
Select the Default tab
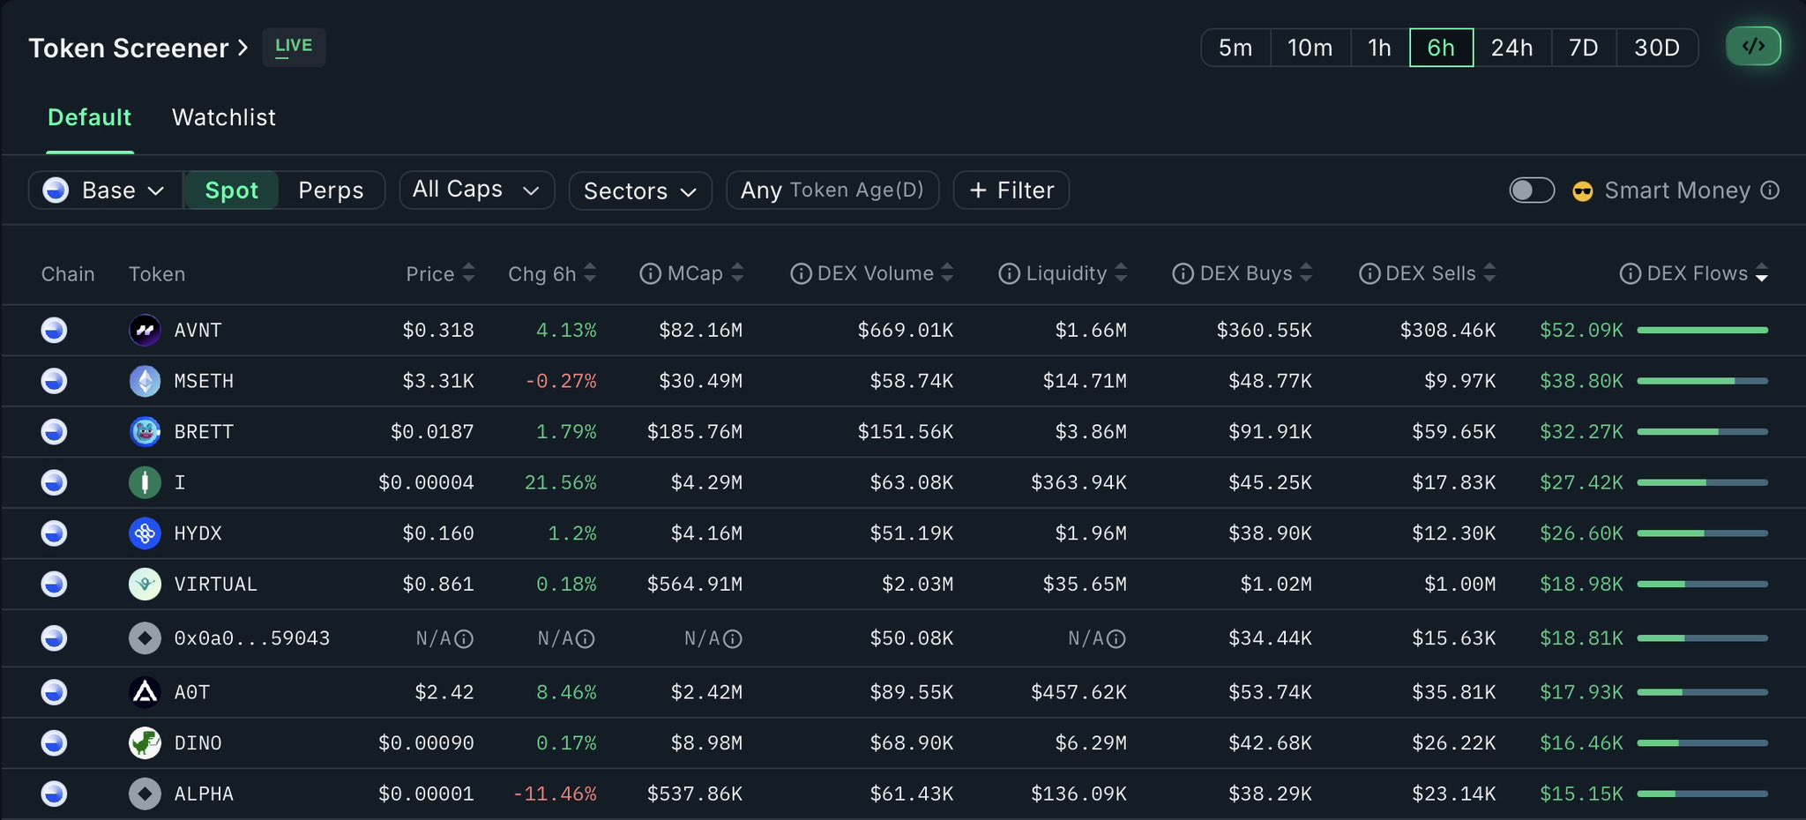[x=89, y=117]
